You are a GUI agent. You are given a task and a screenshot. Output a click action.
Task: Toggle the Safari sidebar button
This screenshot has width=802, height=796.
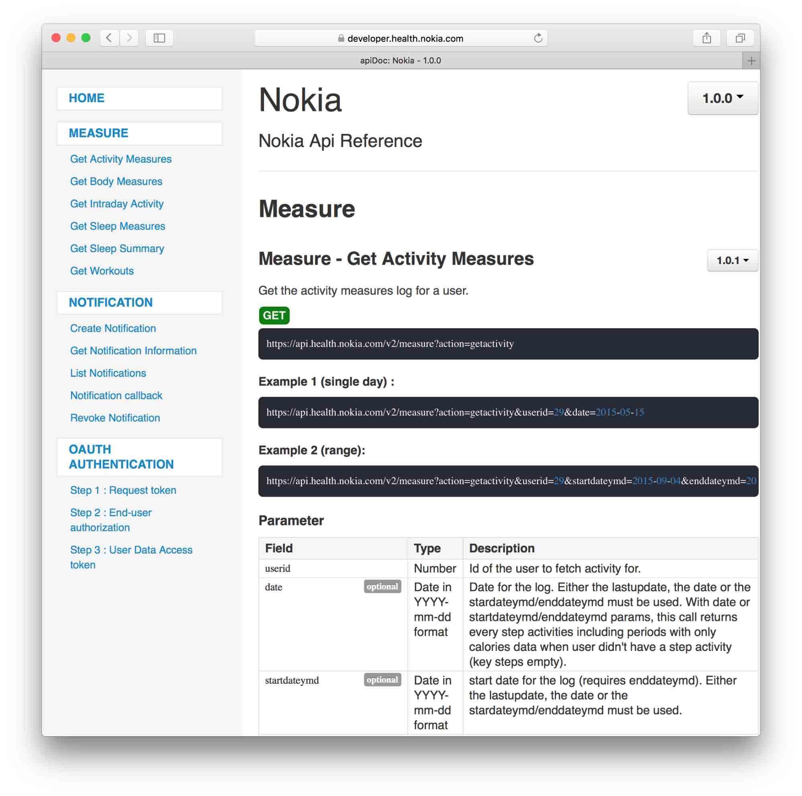click(x=159, y=38)
